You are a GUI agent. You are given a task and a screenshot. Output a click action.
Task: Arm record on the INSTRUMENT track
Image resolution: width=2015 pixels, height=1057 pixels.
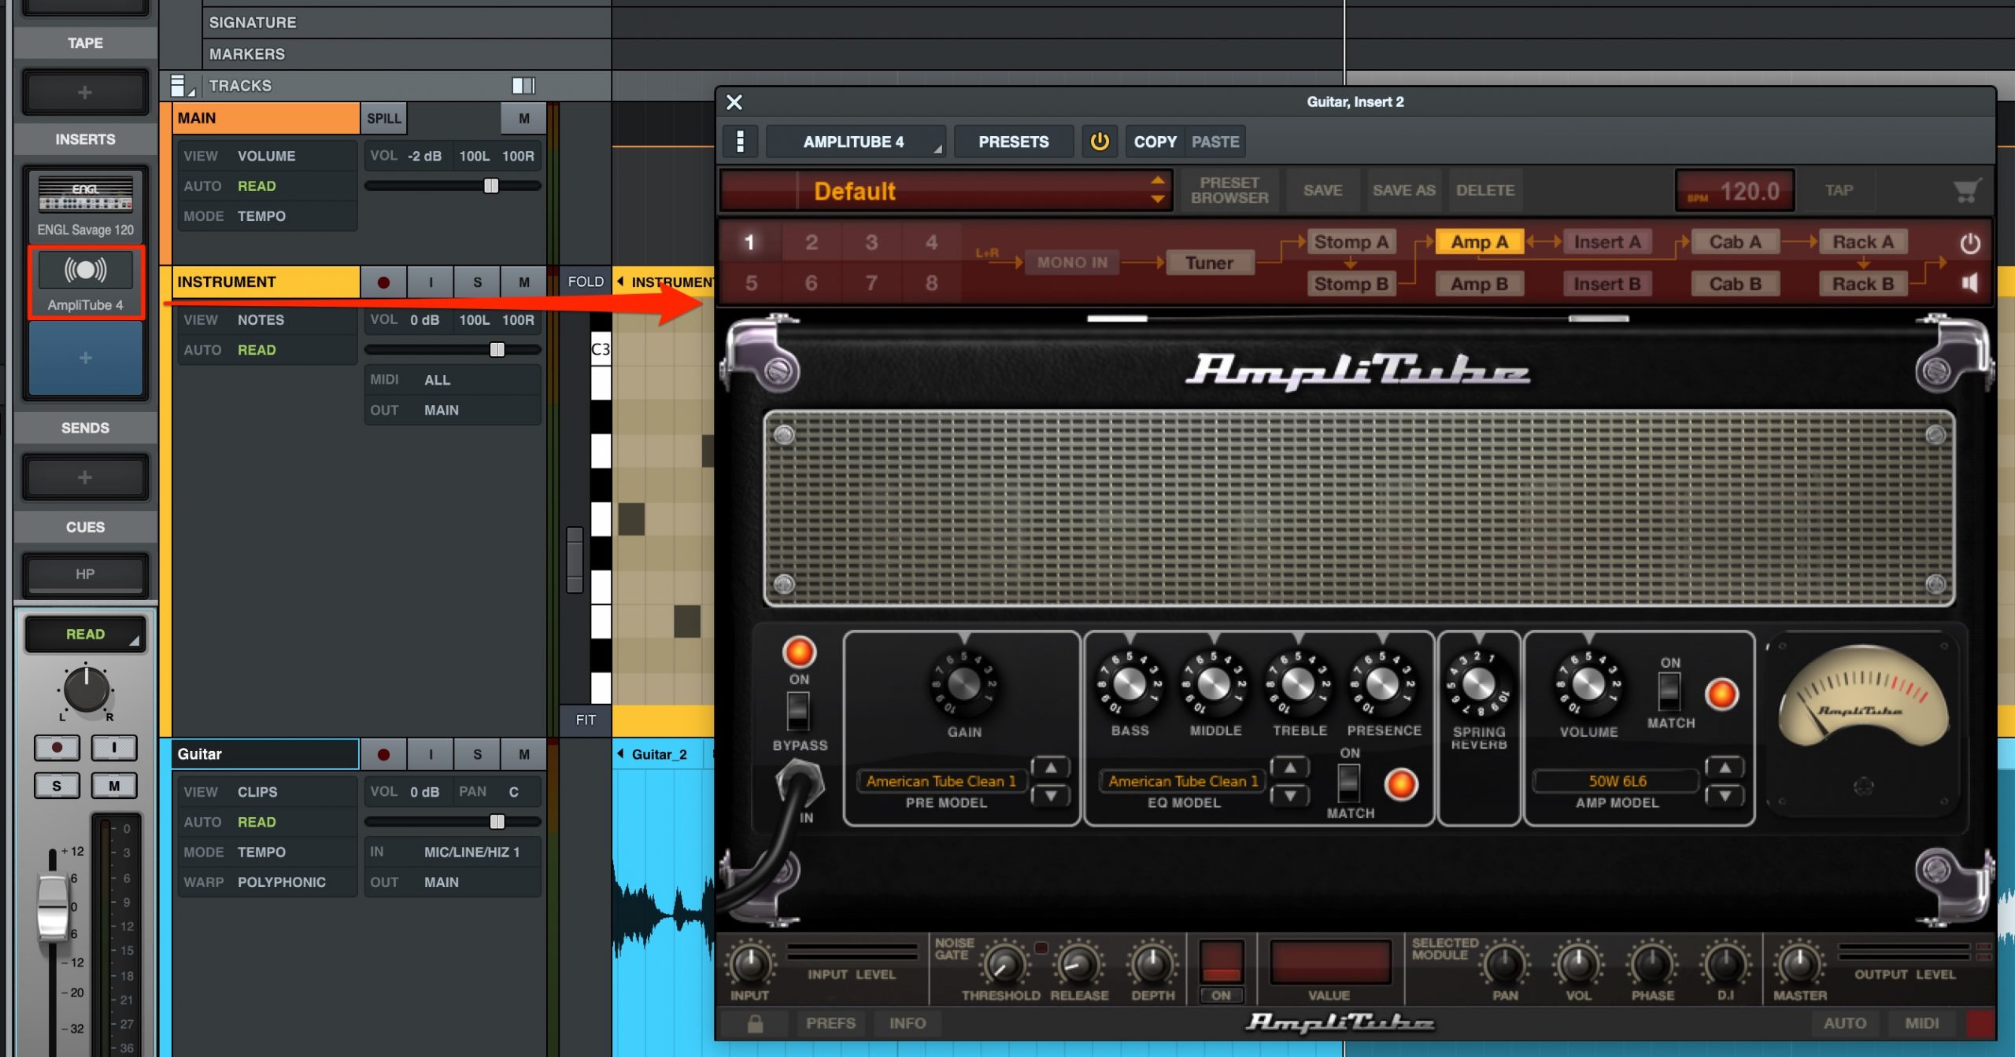pos(383,282)
